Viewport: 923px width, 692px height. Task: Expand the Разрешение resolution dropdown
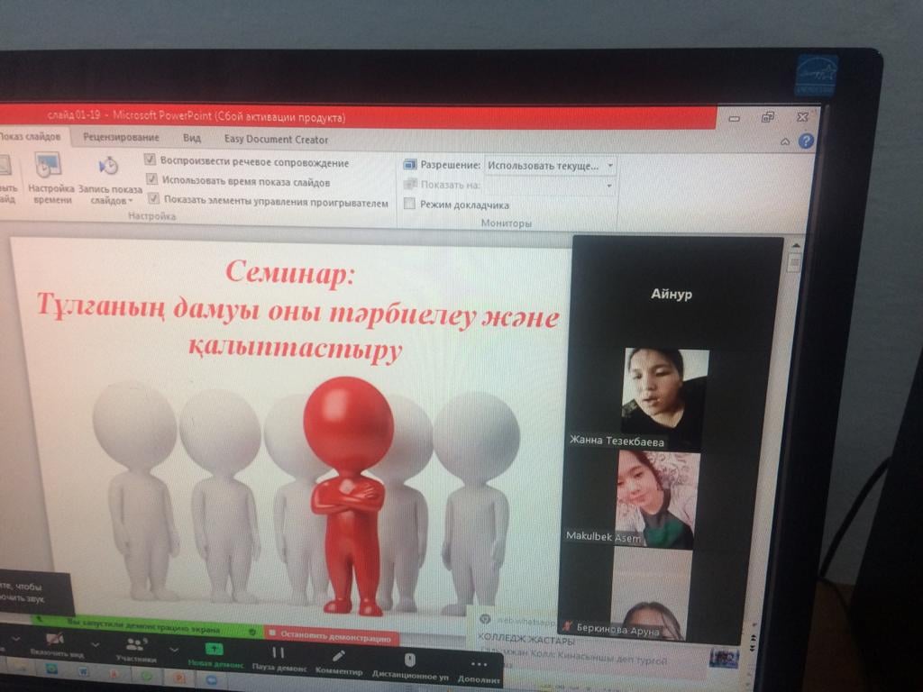(610, 166)
